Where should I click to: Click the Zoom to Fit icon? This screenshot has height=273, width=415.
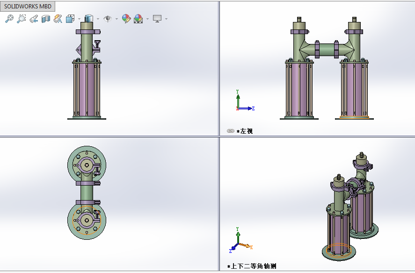9,19
